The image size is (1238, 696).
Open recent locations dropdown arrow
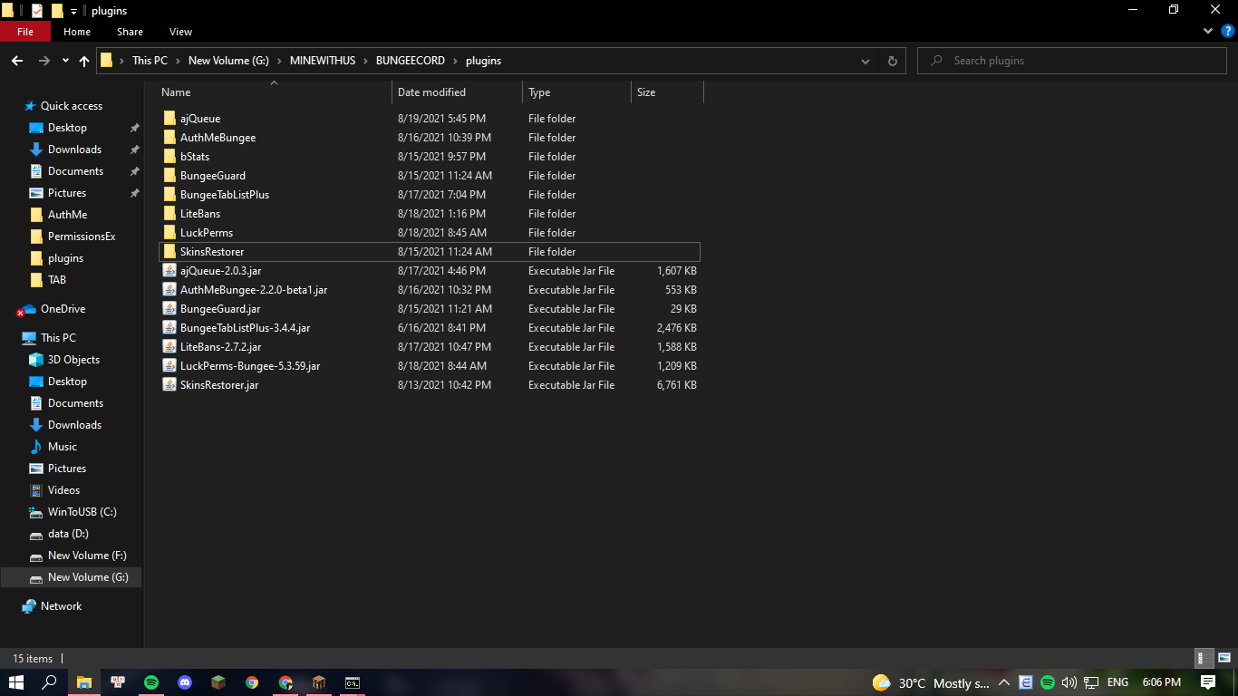[65, 61]
